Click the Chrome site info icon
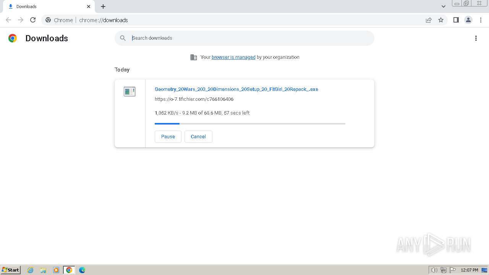489x275 pixels. coord(48,20)
